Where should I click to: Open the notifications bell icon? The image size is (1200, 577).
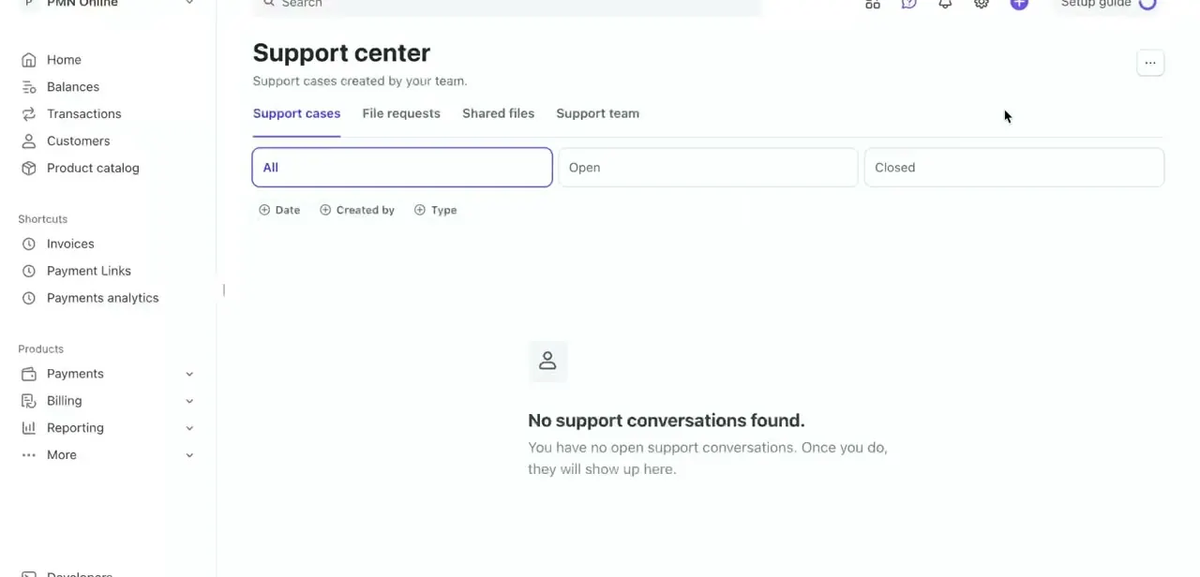(x=945, y=4)
